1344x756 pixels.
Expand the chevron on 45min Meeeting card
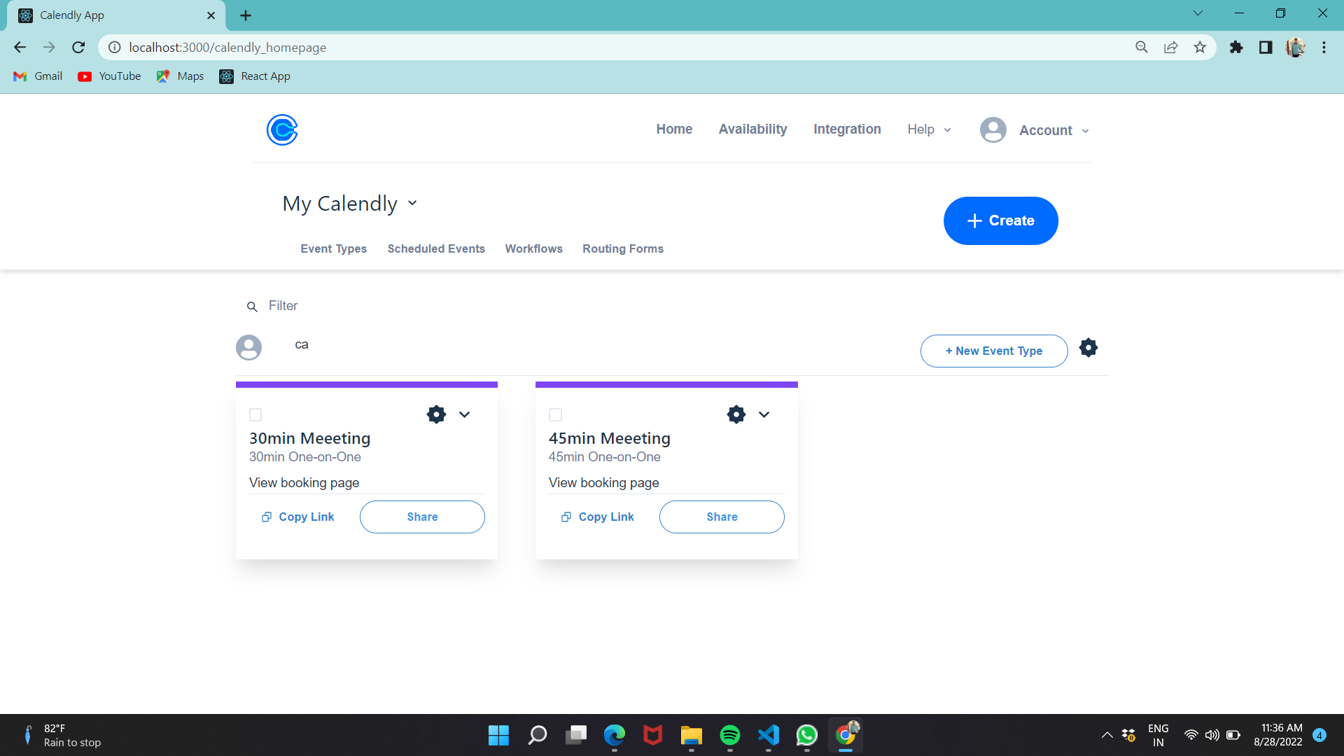point(764,414)
